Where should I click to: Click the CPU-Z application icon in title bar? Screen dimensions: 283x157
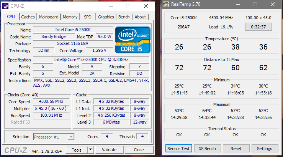pyautogui.click(x=5, y=6)
